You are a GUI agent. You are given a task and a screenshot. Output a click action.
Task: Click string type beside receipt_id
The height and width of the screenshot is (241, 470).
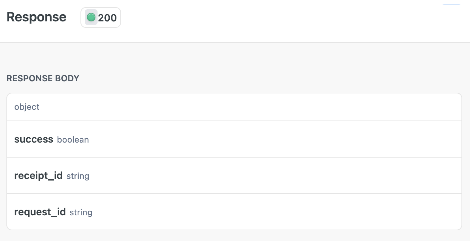coord(78,176)
